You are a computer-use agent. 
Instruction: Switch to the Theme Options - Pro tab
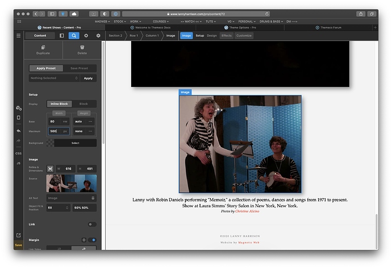coord(240,27)
